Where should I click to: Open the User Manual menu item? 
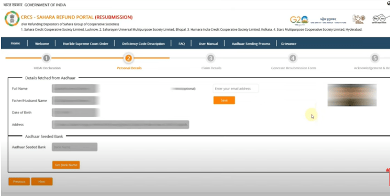coord(208,44)
